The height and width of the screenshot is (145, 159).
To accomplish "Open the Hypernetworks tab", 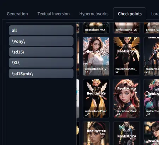I will pos(94,14).
